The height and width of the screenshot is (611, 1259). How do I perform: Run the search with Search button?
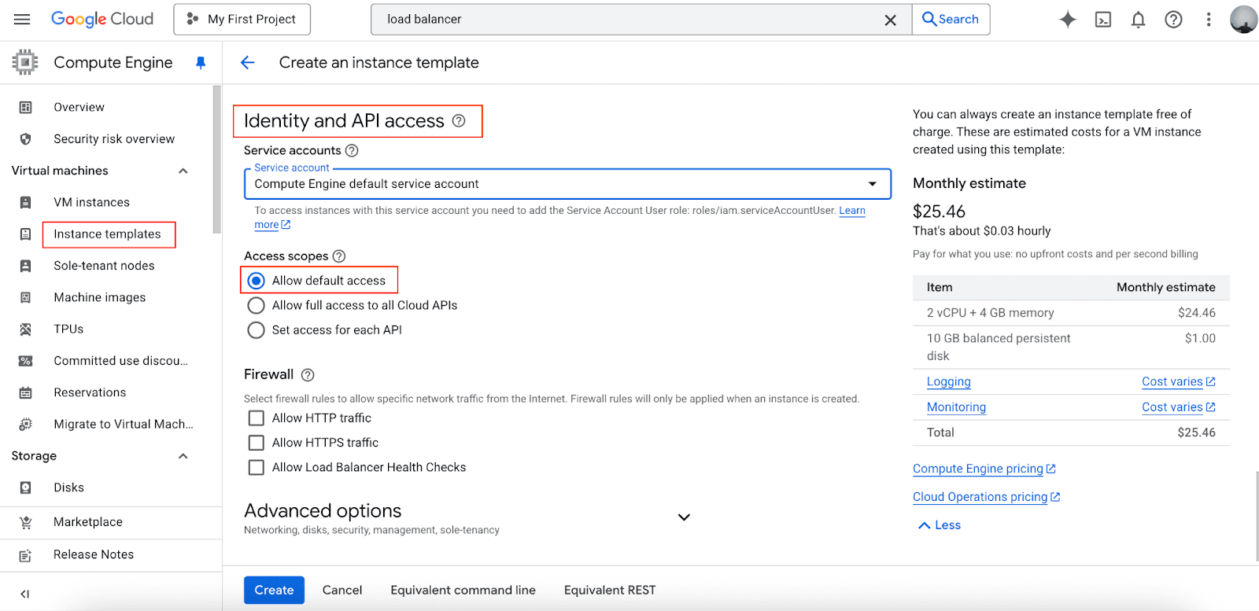point(951,20)
